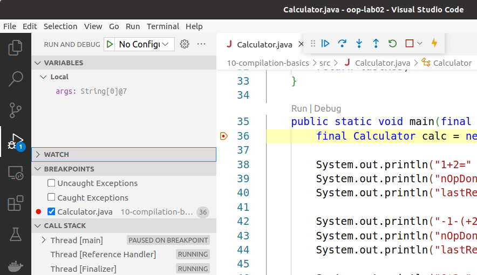Open the Terminal menu

162,26
